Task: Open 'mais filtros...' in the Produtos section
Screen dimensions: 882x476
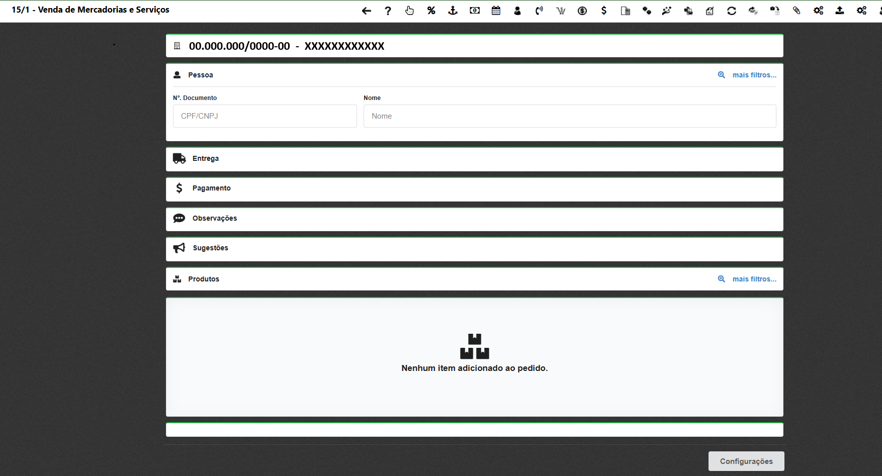Action: 754,279
